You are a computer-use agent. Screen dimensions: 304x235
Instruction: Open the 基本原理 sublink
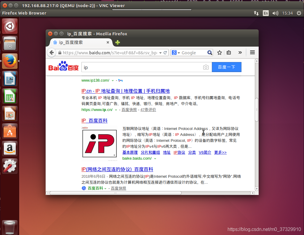130,153
